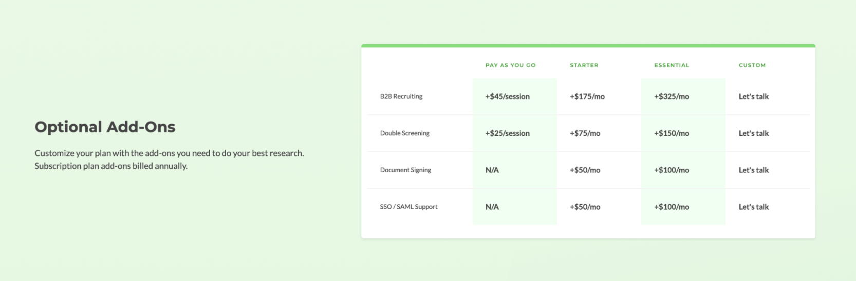Click the B2B Recruiting row label
This screenshot has height=281, width=856.
(401, 96)
